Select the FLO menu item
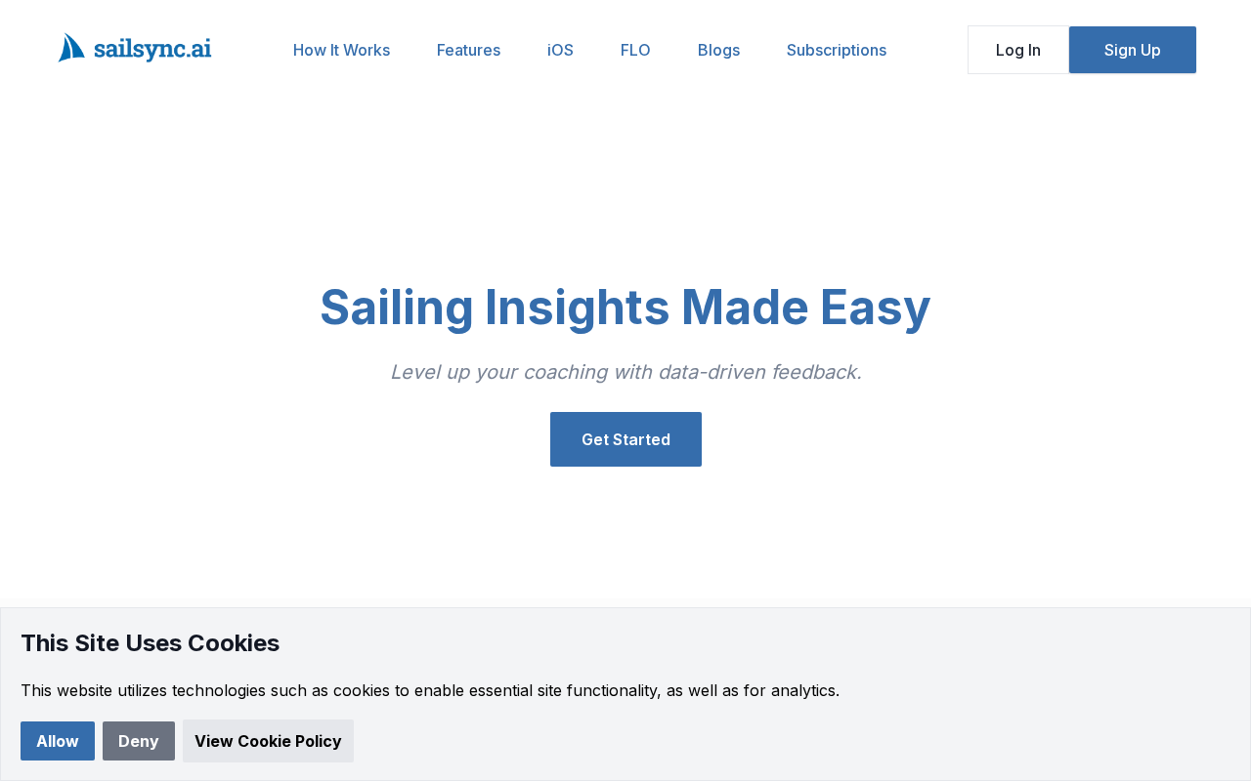 click(x=635, y=50)
